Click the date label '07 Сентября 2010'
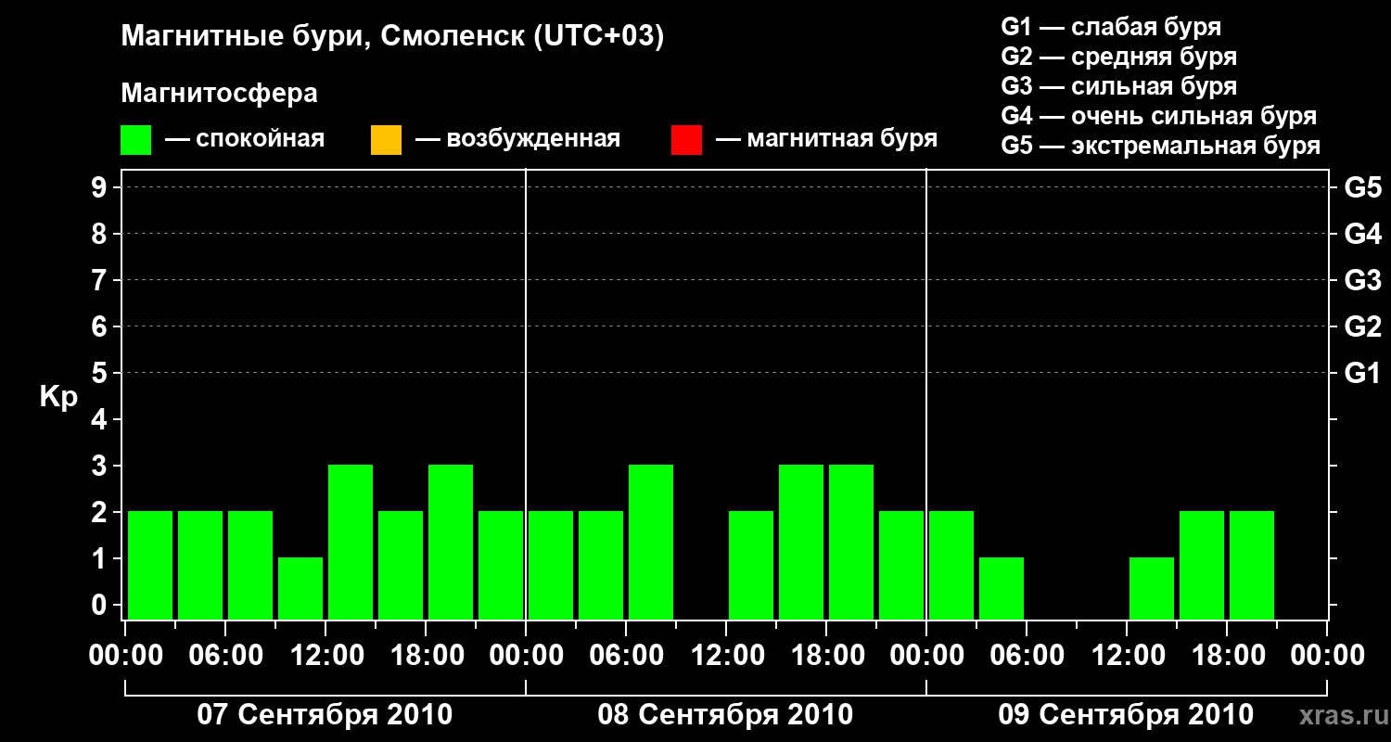The width and height of the screenshot is (1391, 742). (x=325, y=715)
